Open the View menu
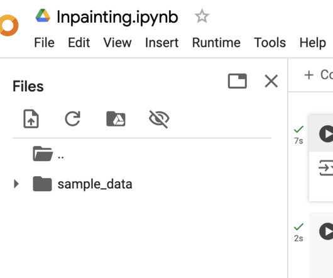Image resolution: width=333 pixels, height=278 pixels. click(117, 43)
